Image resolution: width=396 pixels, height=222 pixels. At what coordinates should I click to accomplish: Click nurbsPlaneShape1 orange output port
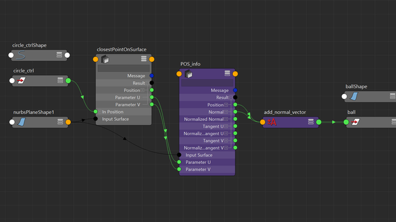point(68,122)
